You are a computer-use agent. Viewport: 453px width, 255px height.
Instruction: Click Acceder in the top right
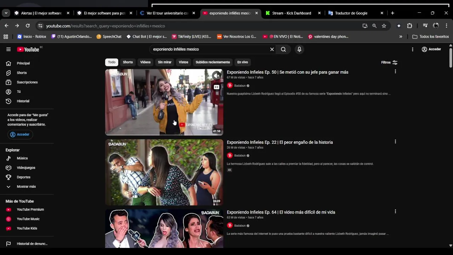(431, 49)
